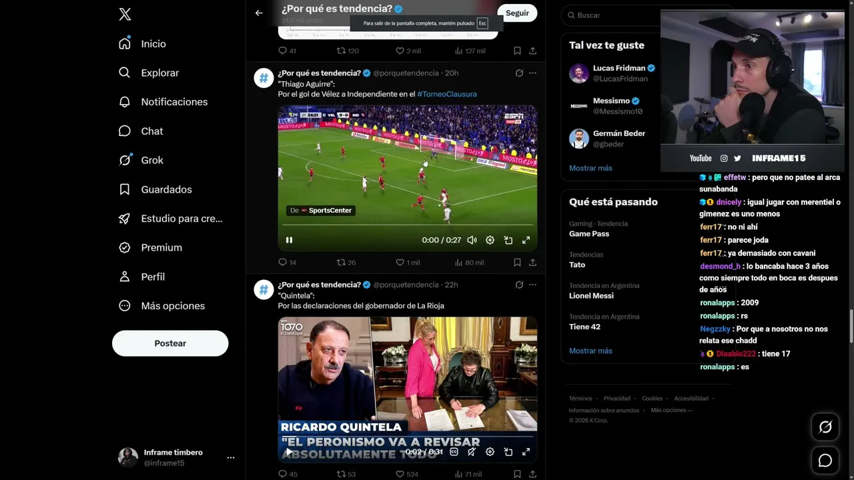Repost the tweet with 120 reposts

click(348, 51)
